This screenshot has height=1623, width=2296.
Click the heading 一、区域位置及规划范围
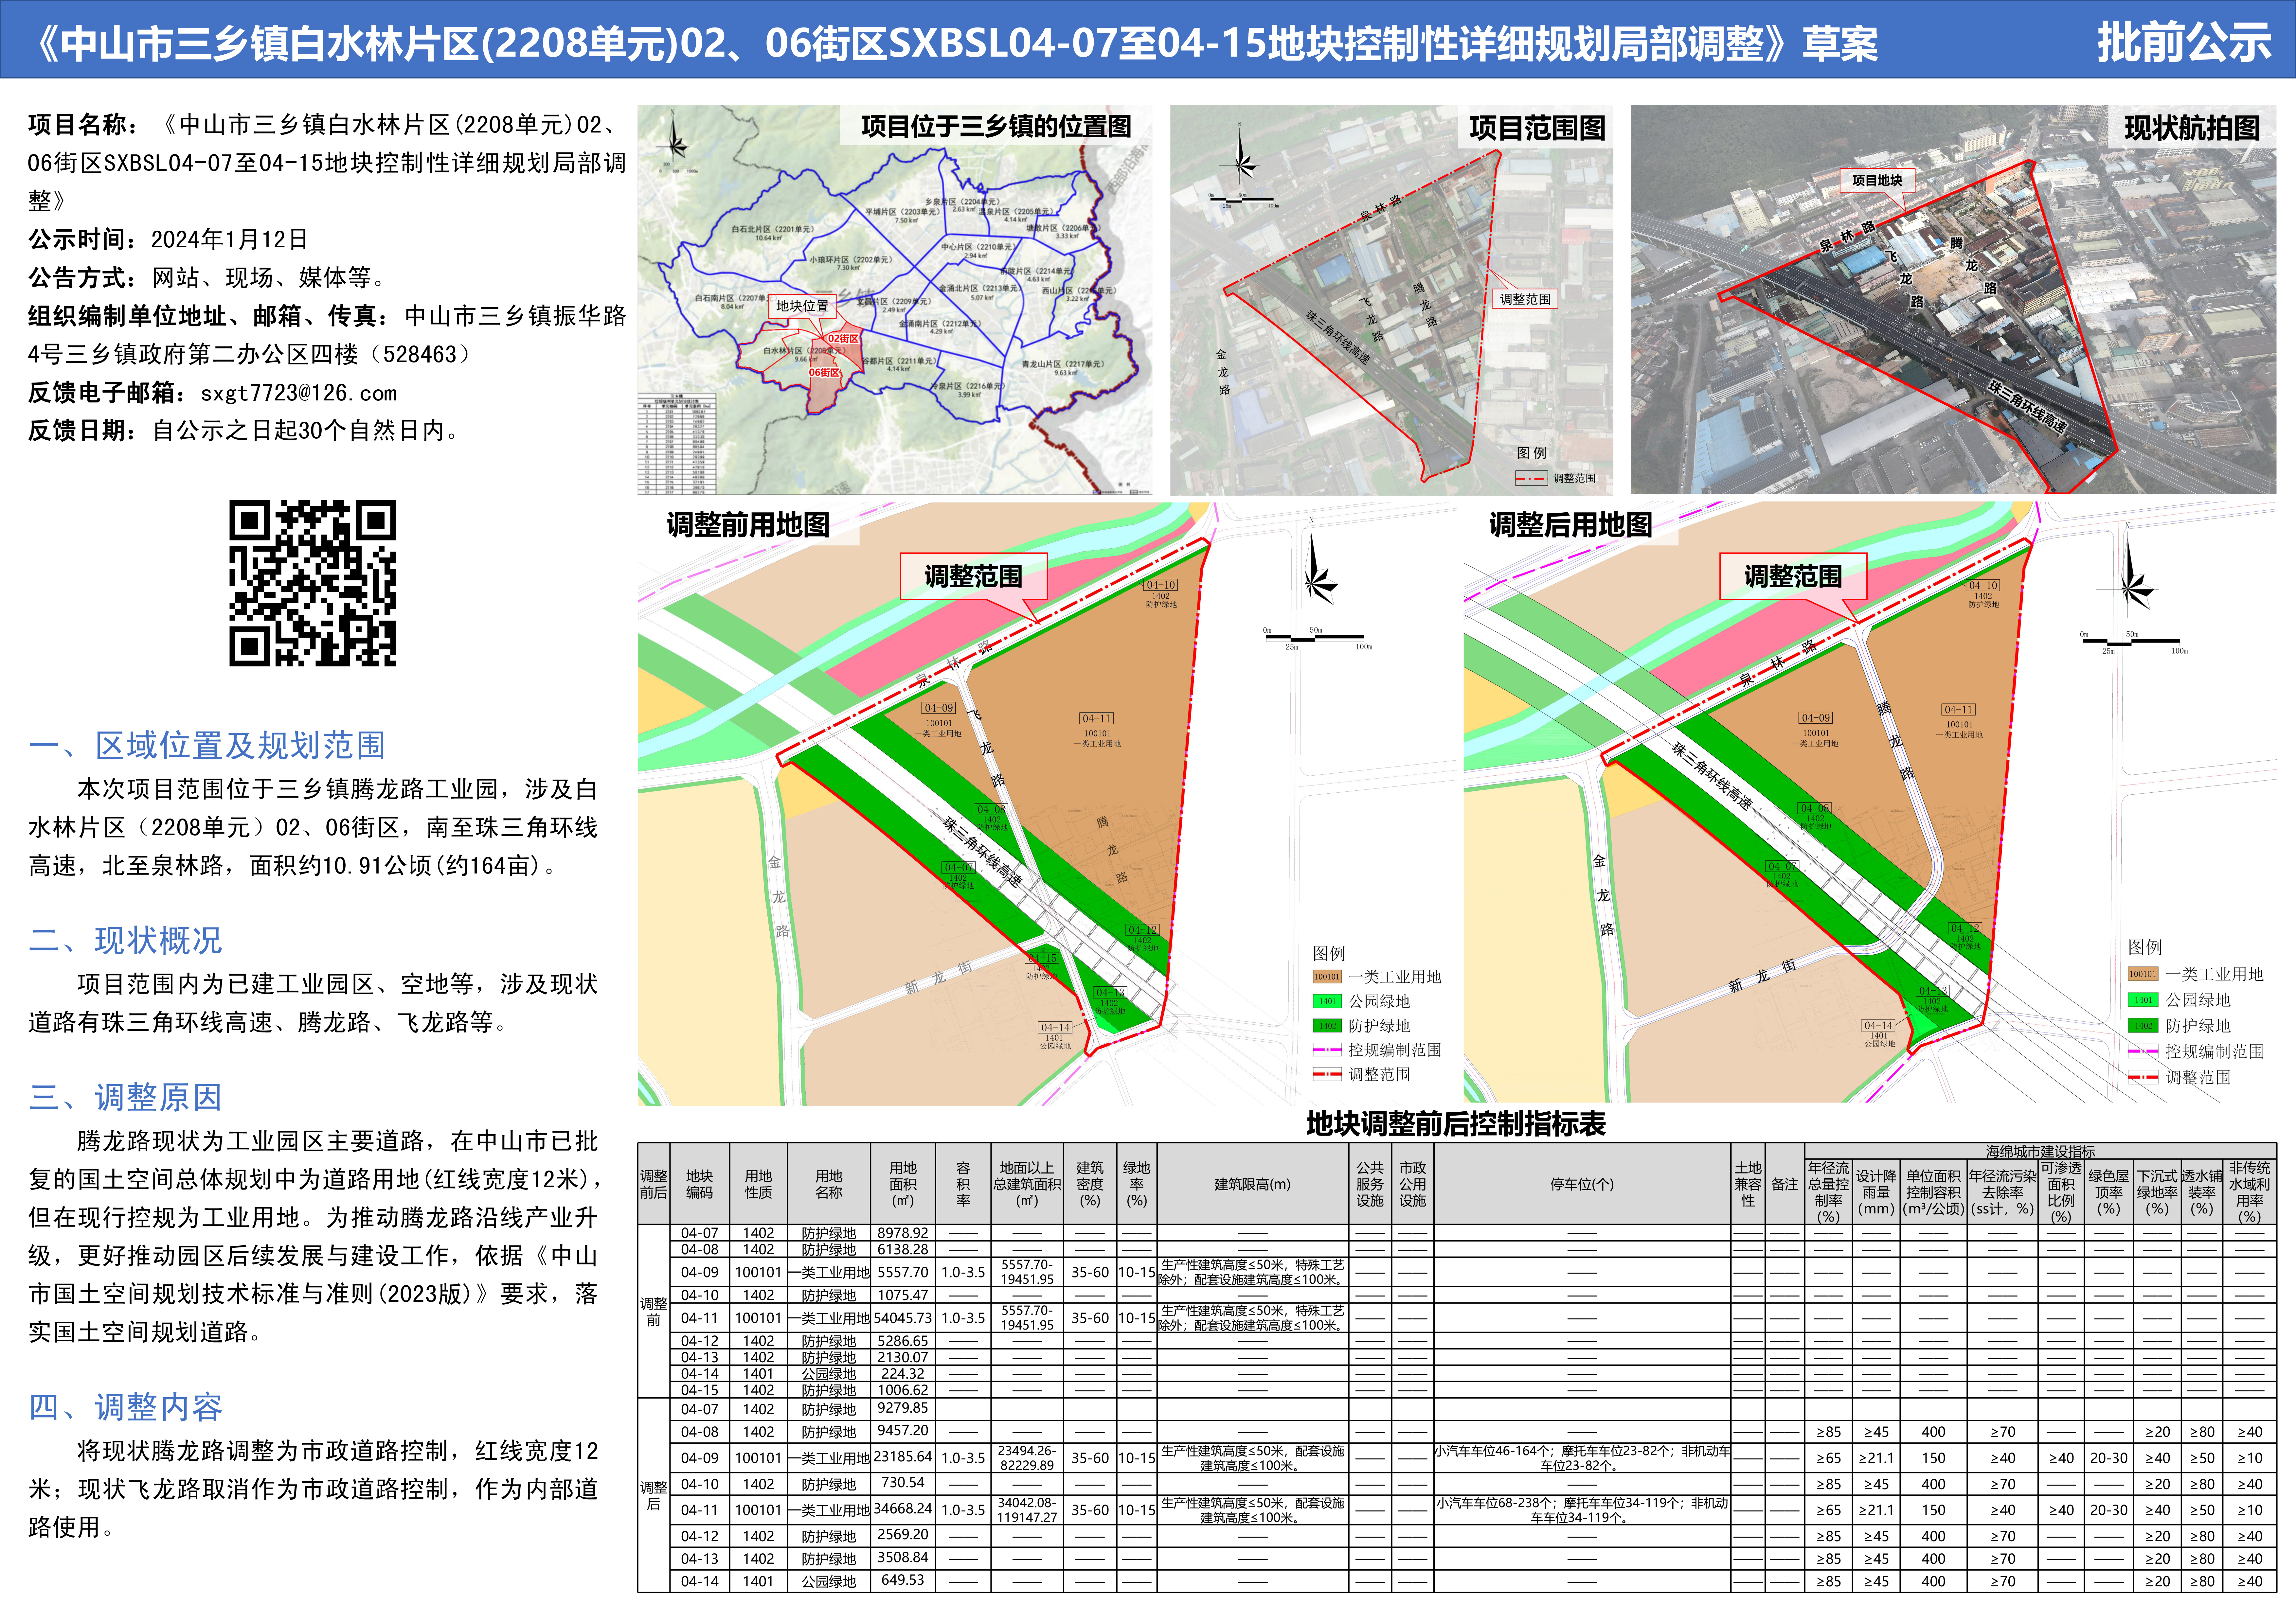pos(207,745)
